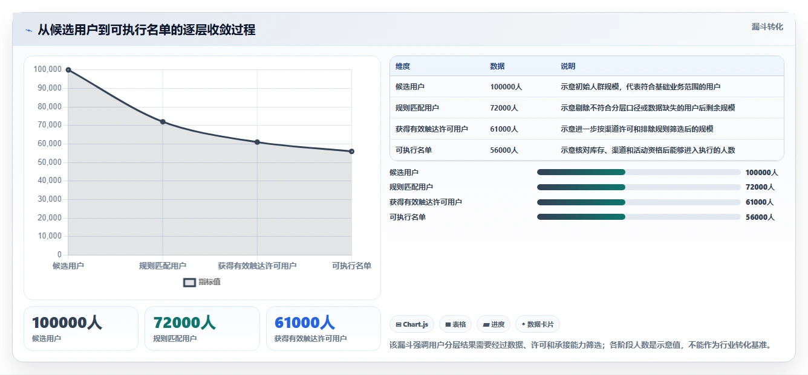Image resolution: width=808 pixels, height=375 pixels.
Task: Click the x-axis label 获得有效触达许可用户
Action: (257, 266)
